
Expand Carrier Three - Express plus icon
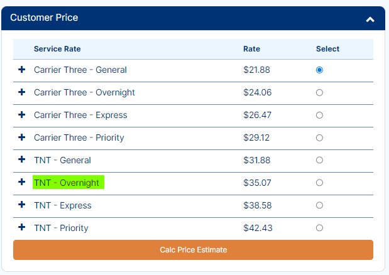(x=22, y=115)
